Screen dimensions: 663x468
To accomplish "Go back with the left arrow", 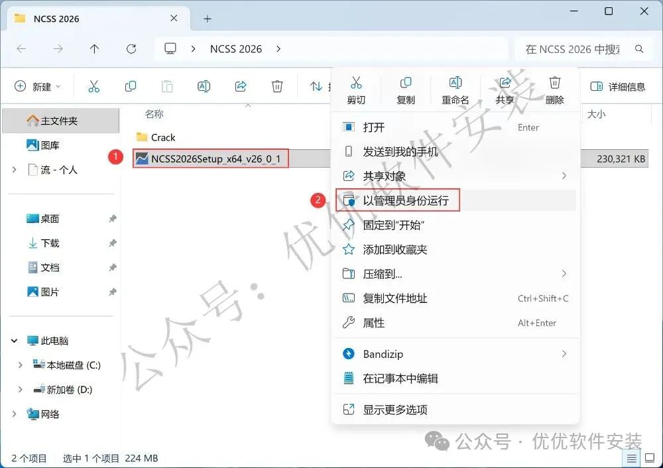I will coord(21,49).
